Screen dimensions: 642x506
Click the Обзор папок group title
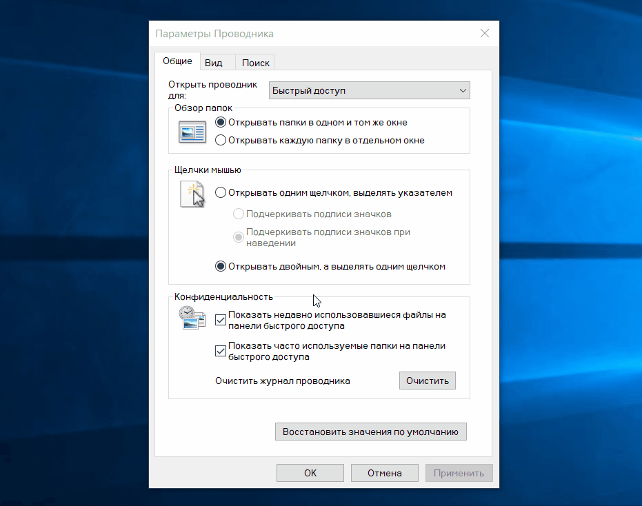click(x=203, y=108)
